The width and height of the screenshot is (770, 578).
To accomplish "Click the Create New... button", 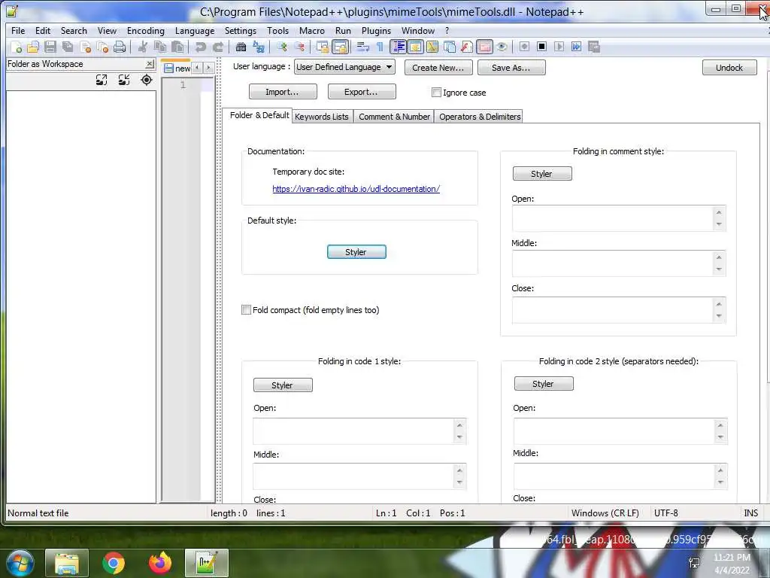I will pyautogui.click(x=438, y=67).
